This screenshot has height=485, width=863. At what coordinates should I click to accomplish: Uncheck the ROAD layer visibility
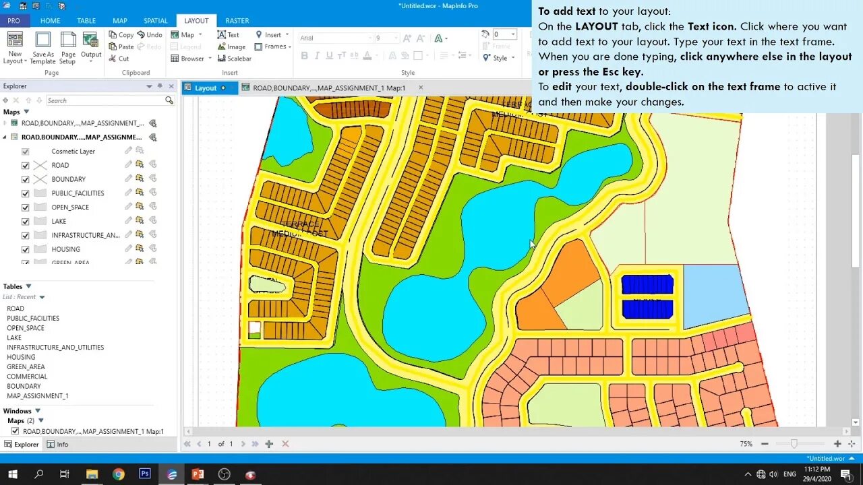[26, 166]
